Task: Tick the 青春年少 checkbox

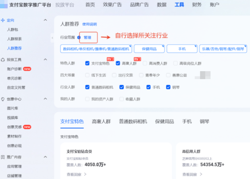Action: (141, 75)
